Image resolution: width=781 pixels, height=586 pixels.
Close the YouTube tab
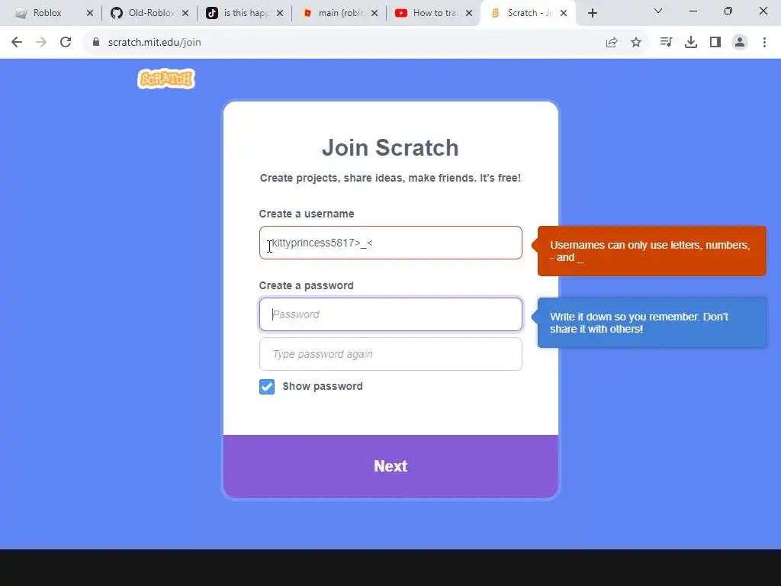pyautogui.click(x=469, y=14)
